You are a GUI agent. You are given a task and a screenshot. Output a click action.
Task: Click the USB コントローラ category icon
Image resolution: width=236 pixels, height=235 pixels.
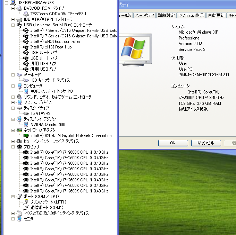coord(19,25)
